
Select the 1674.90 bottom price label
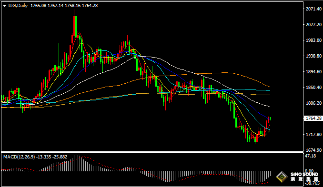pos(314,150)
